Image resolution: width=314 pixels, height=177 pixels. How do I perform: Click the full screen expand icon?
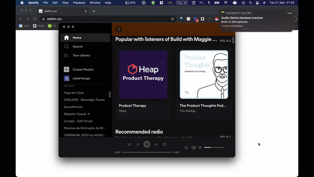pyautogui.click(x=228, y=147)
